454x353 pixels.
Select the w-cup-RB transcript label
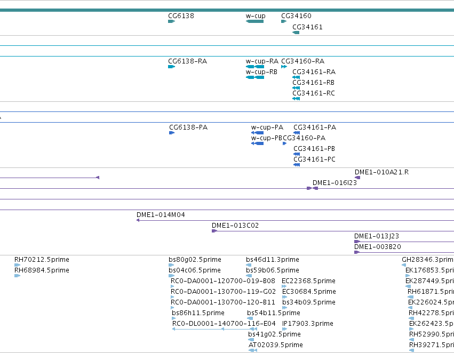click(261, 72)
